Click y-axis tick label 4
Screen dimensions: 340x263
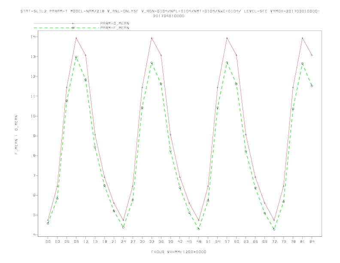click(34, 235)
